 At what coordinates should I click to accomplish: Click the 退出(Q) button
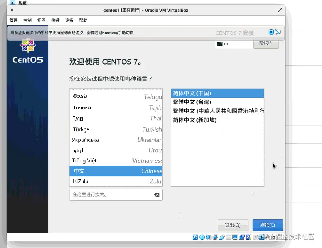232,225
